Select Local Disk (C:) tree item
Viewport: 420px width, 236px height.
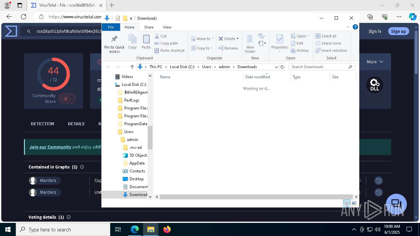[x=131, y=85]
